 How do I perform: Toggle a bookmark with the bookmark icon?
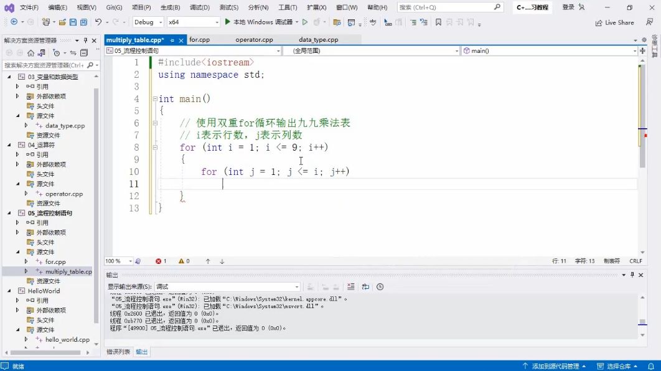438,22
